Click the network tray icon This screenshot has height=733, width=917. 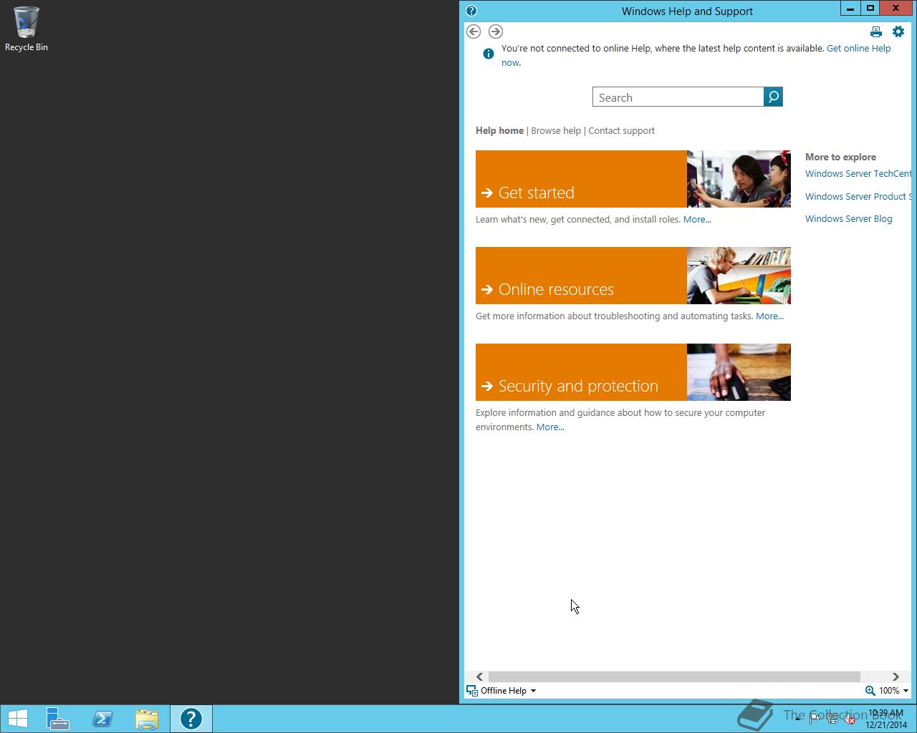(832, 719)
